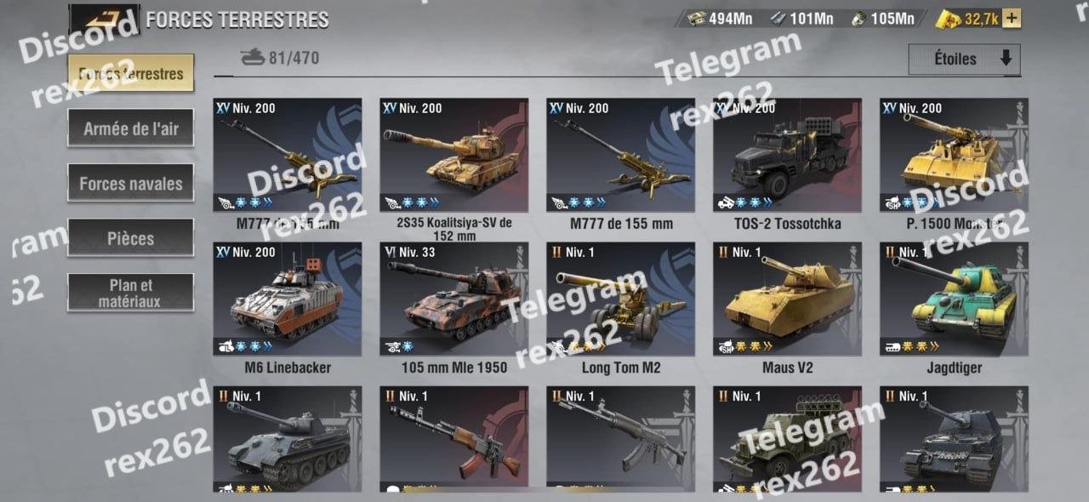Tap the oil resource icon showing 105Mn
Screen dimensions: 1089x502
[x=858, y=18]
